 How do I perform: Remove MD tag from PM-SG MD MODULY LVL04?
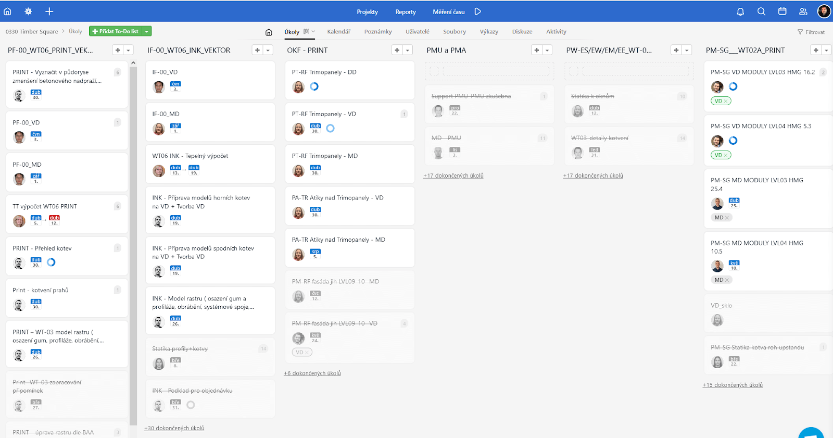[727, 280]
